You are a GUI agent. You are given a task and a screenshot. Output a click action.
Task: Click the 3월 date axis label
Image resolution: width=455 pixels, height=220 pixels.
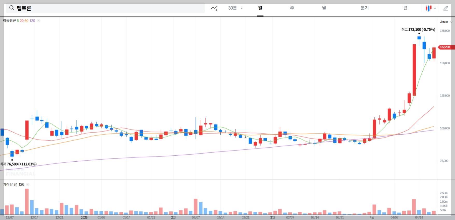pyautogui.click(x=272, y=218)
